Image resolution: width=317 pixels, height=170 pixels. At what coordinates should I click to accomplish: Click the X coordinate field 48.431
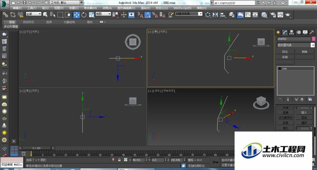click(x=138, y=160)
